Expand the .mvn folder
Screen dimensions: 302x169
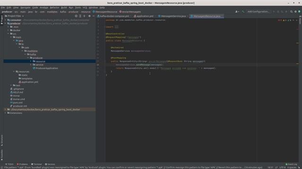tap(8, 27)
